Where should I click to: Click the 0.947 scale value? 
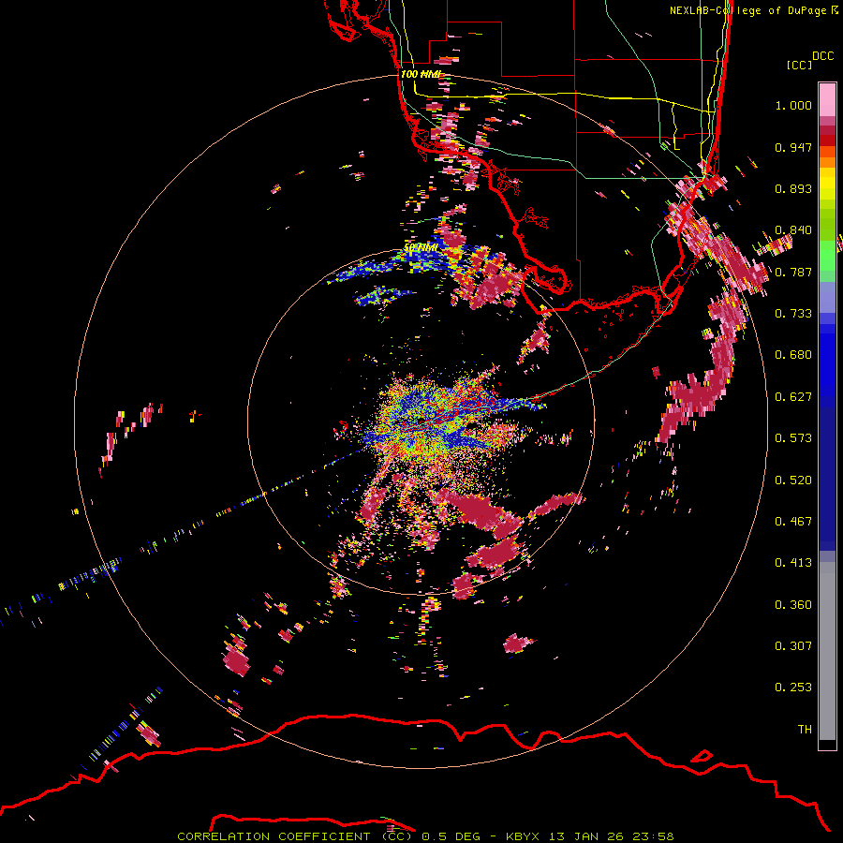click(x=793, y=147)
